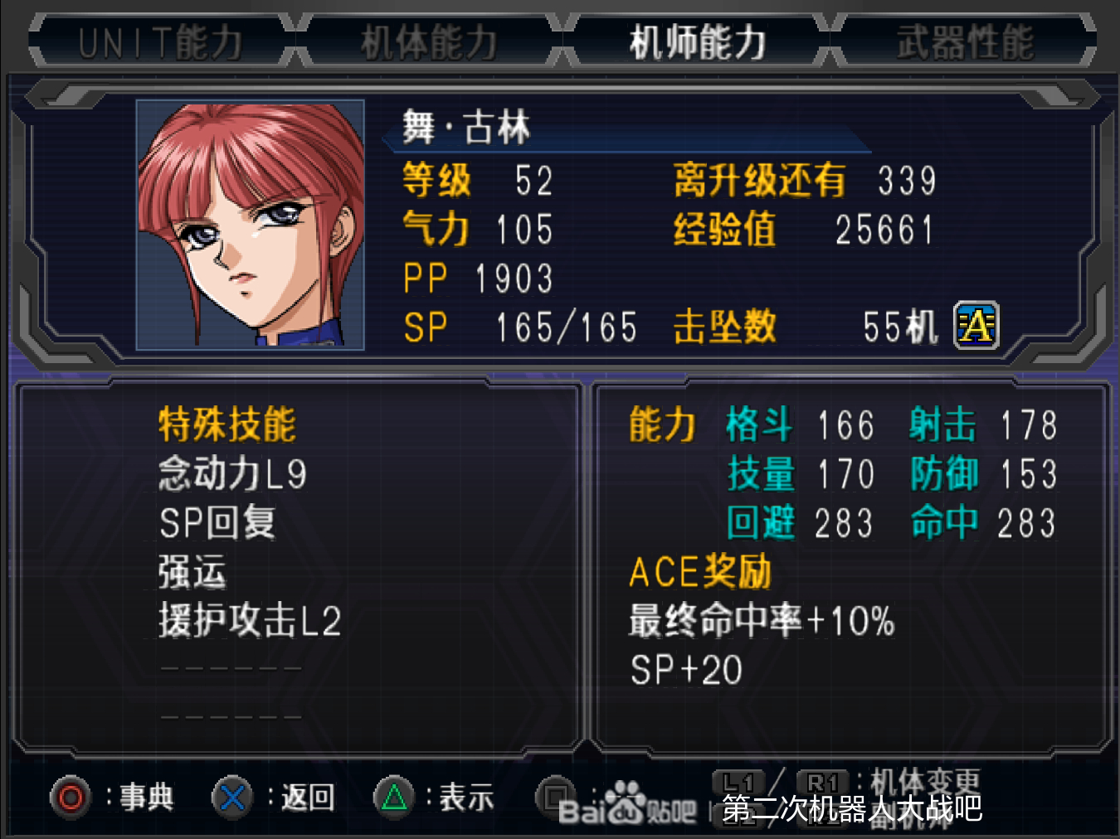Click the L1 shoulder button icon
1120x839 pixels.
click(738, 782)
